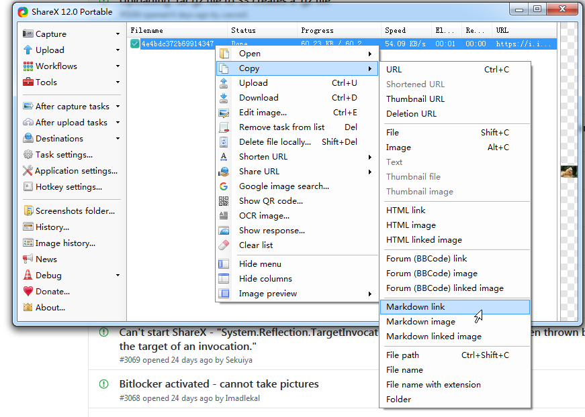Click the Show QR code icon
The image size is (585, 417).
tap(224, 200)
